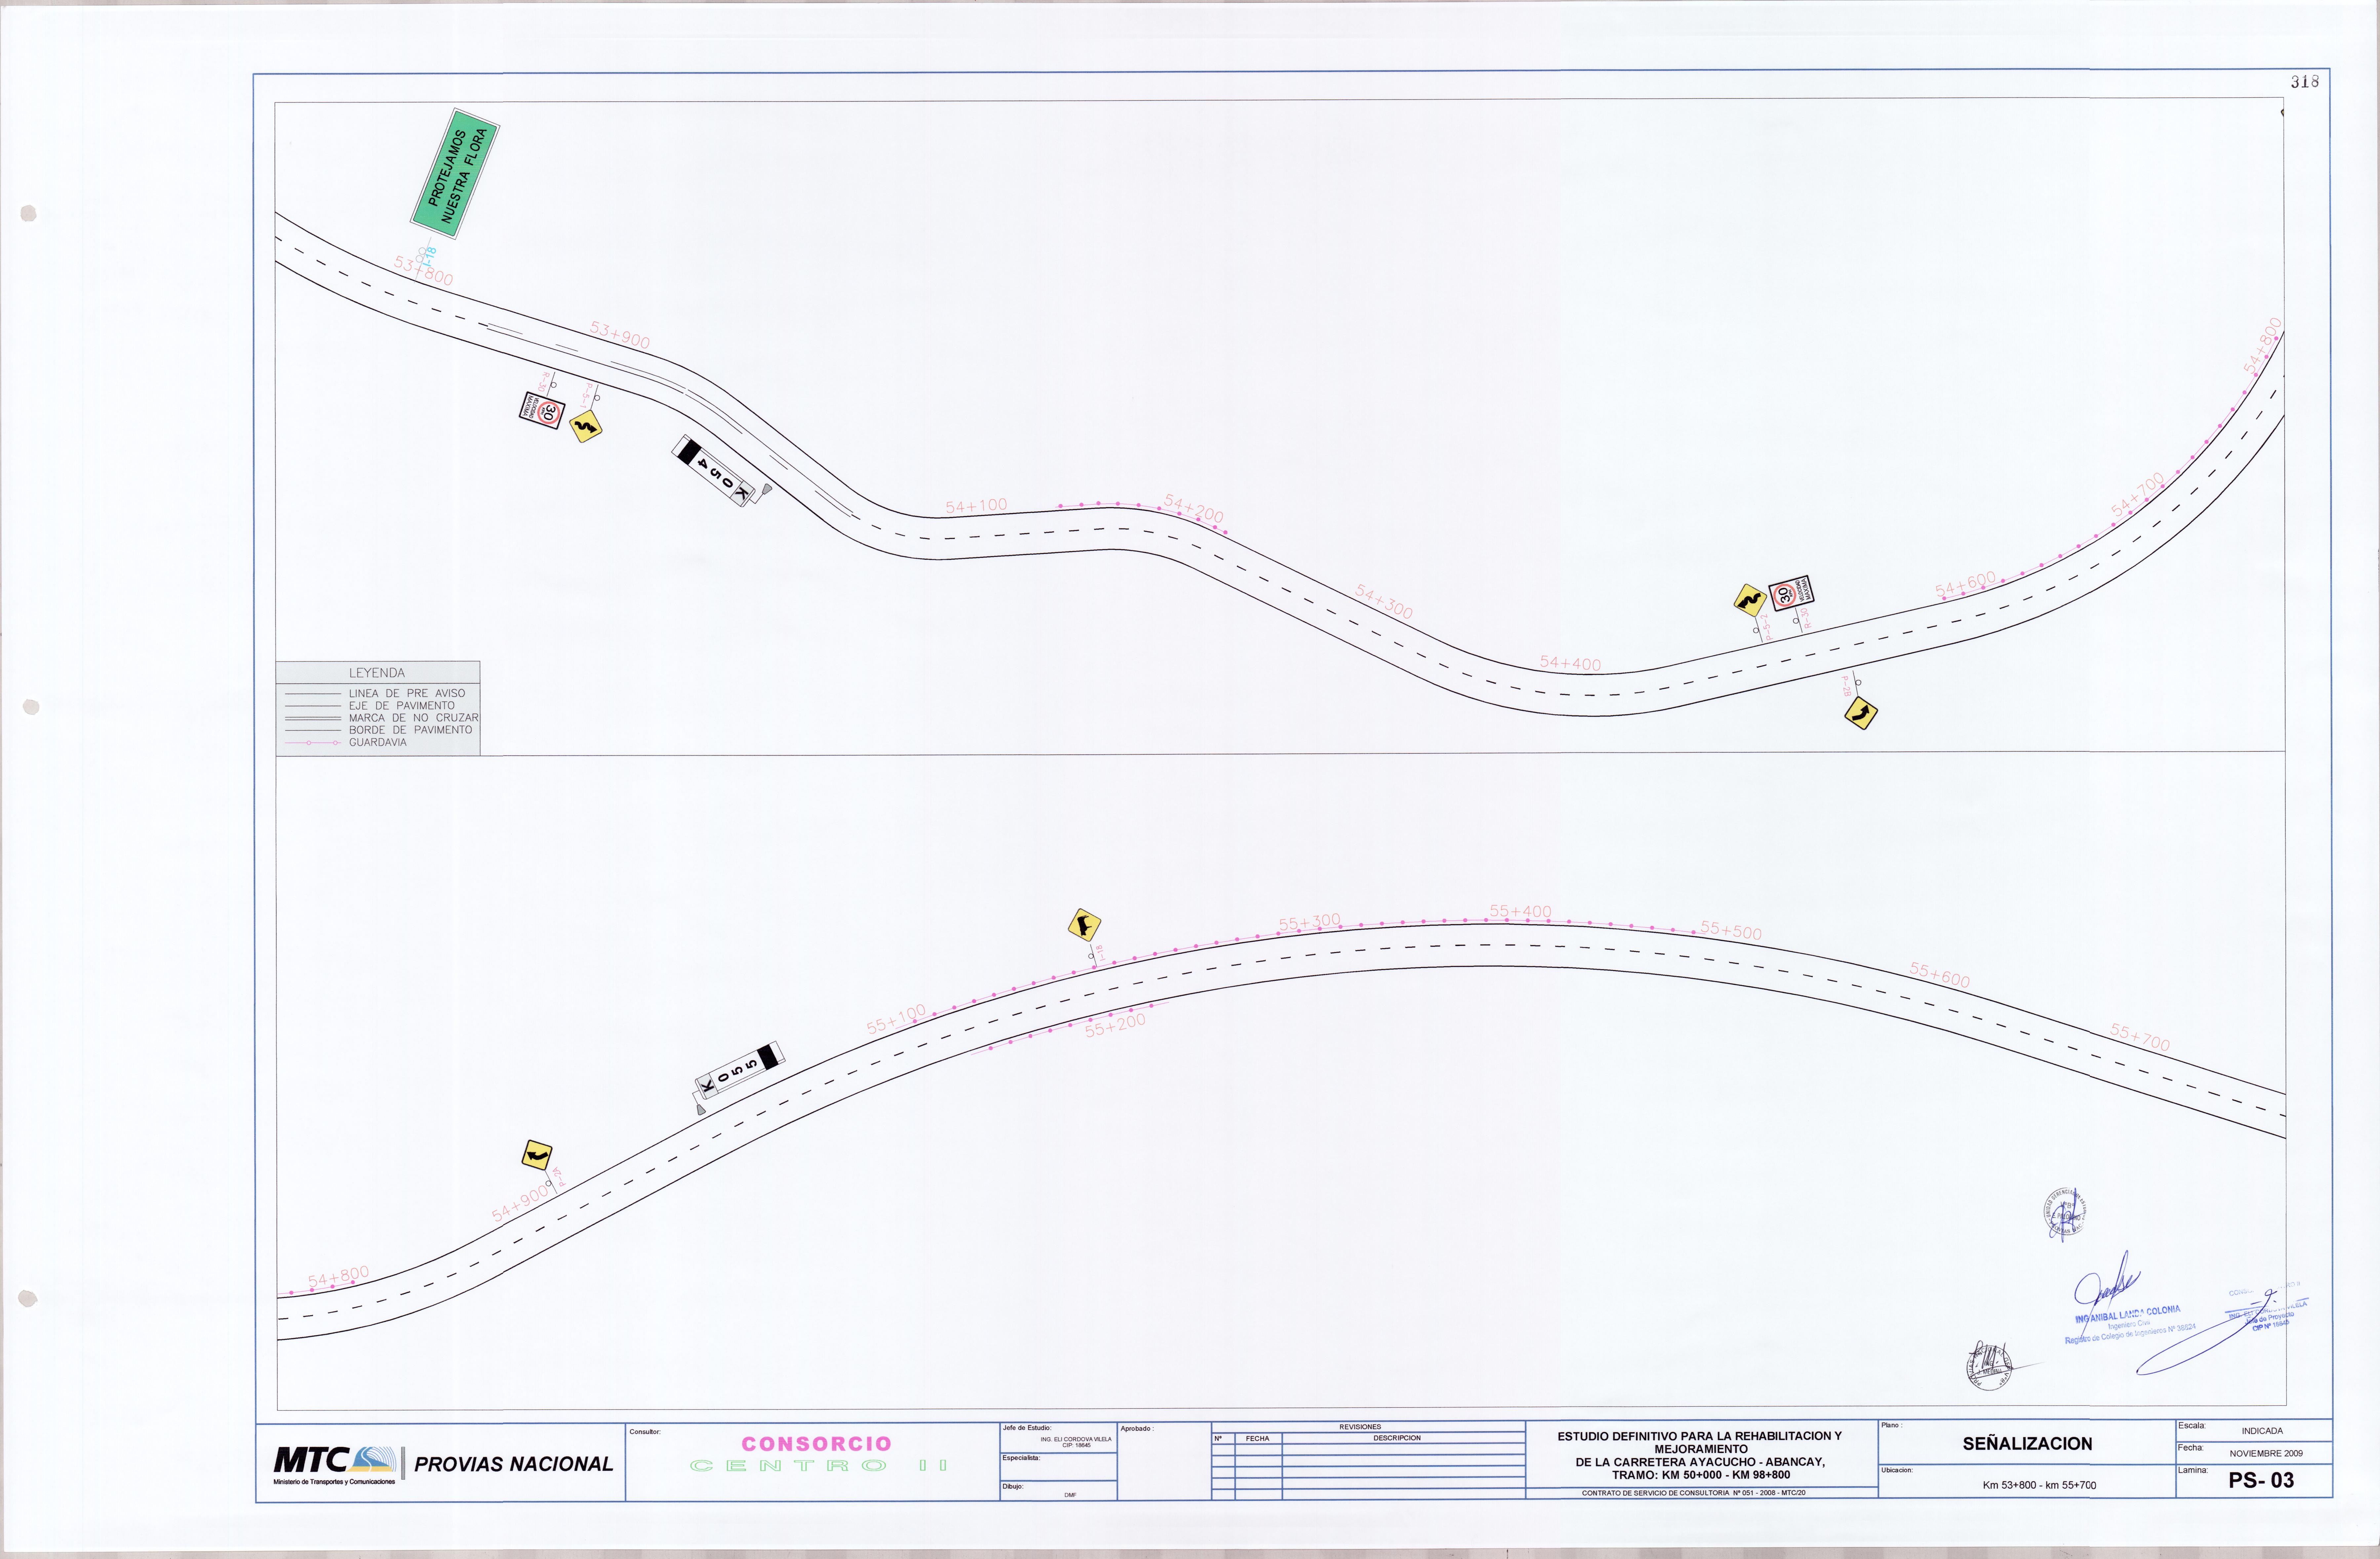Click the Aprobado field in title block

tap(1164, 1461)
